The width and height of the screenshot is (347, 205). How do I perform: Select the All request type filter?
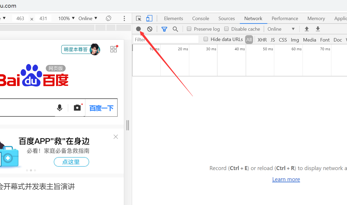(249, 40)
